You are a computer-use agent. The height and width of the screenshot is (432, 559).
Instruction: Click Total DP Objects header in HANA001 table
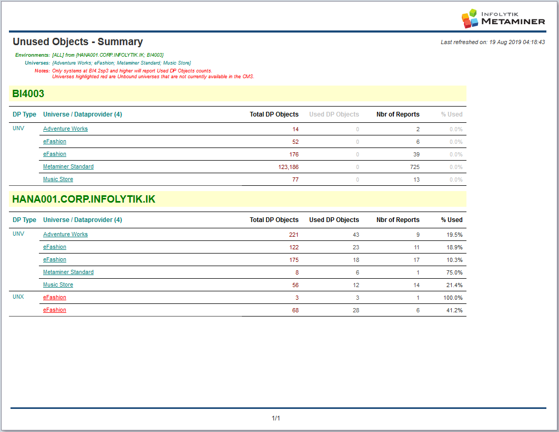[274, 220]
